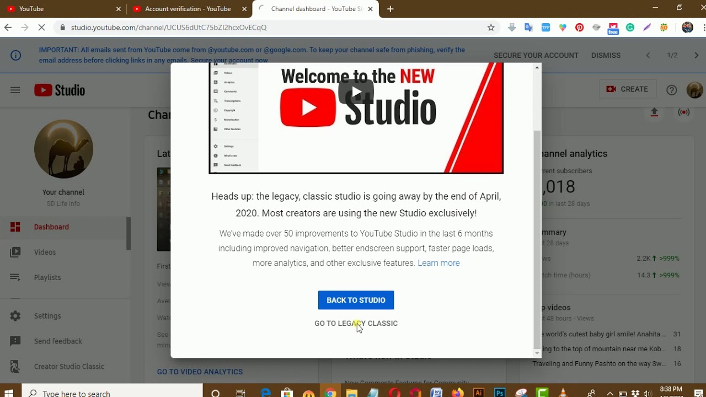
Task: Click the Pinterest extension icon
Action: click(579, 28)
